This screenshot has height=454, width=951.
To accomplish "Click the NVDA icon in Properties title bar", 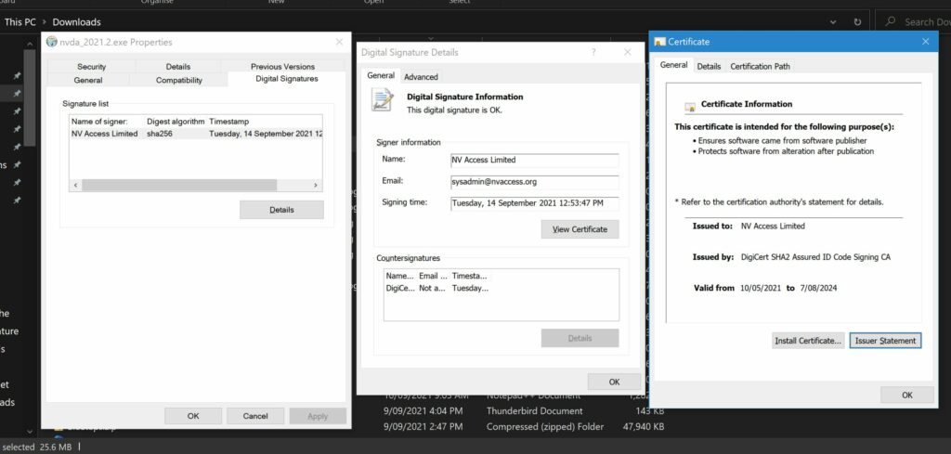I will [x=51, y=42].
